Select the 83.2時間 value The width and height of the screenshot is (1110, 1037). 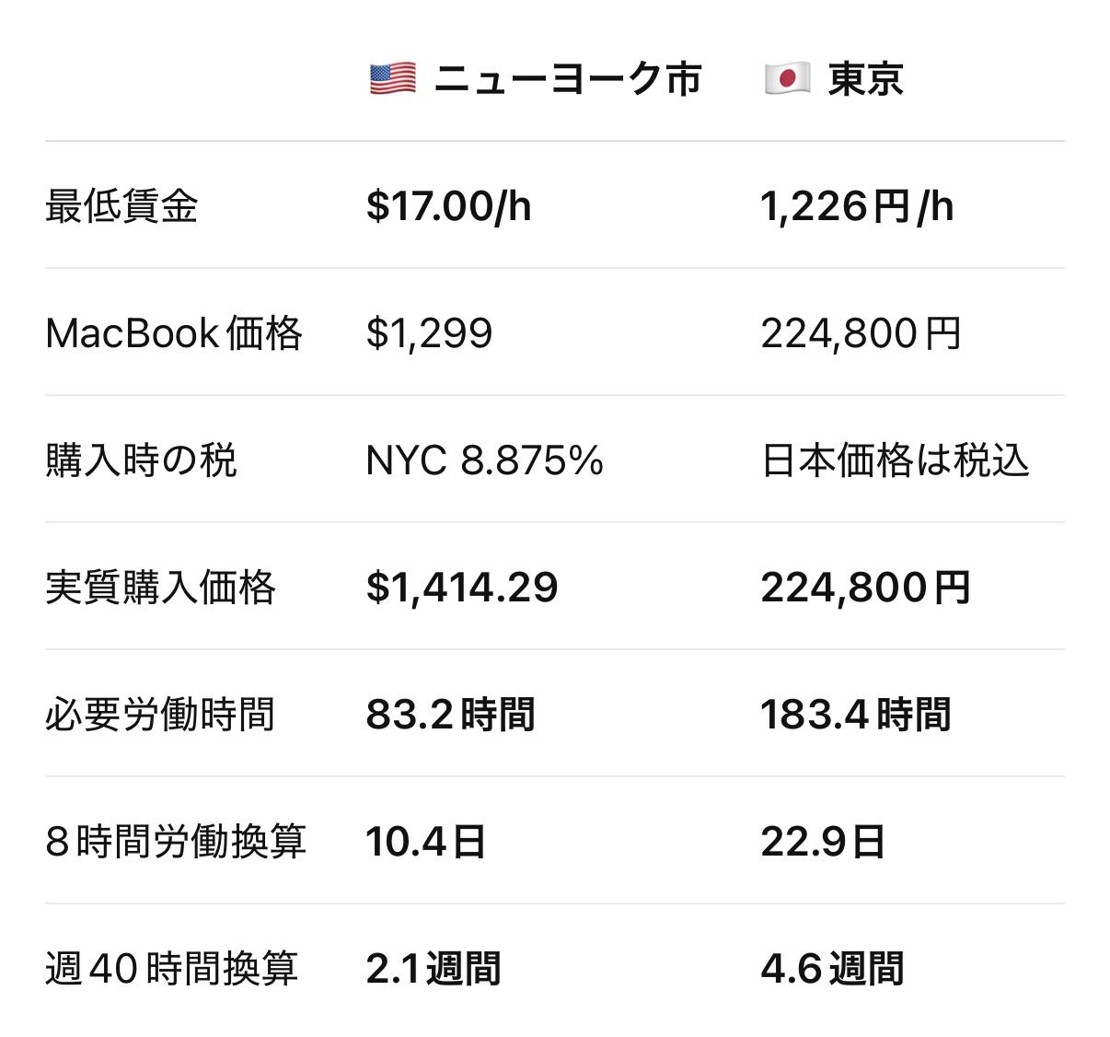(x=450, y=714)
